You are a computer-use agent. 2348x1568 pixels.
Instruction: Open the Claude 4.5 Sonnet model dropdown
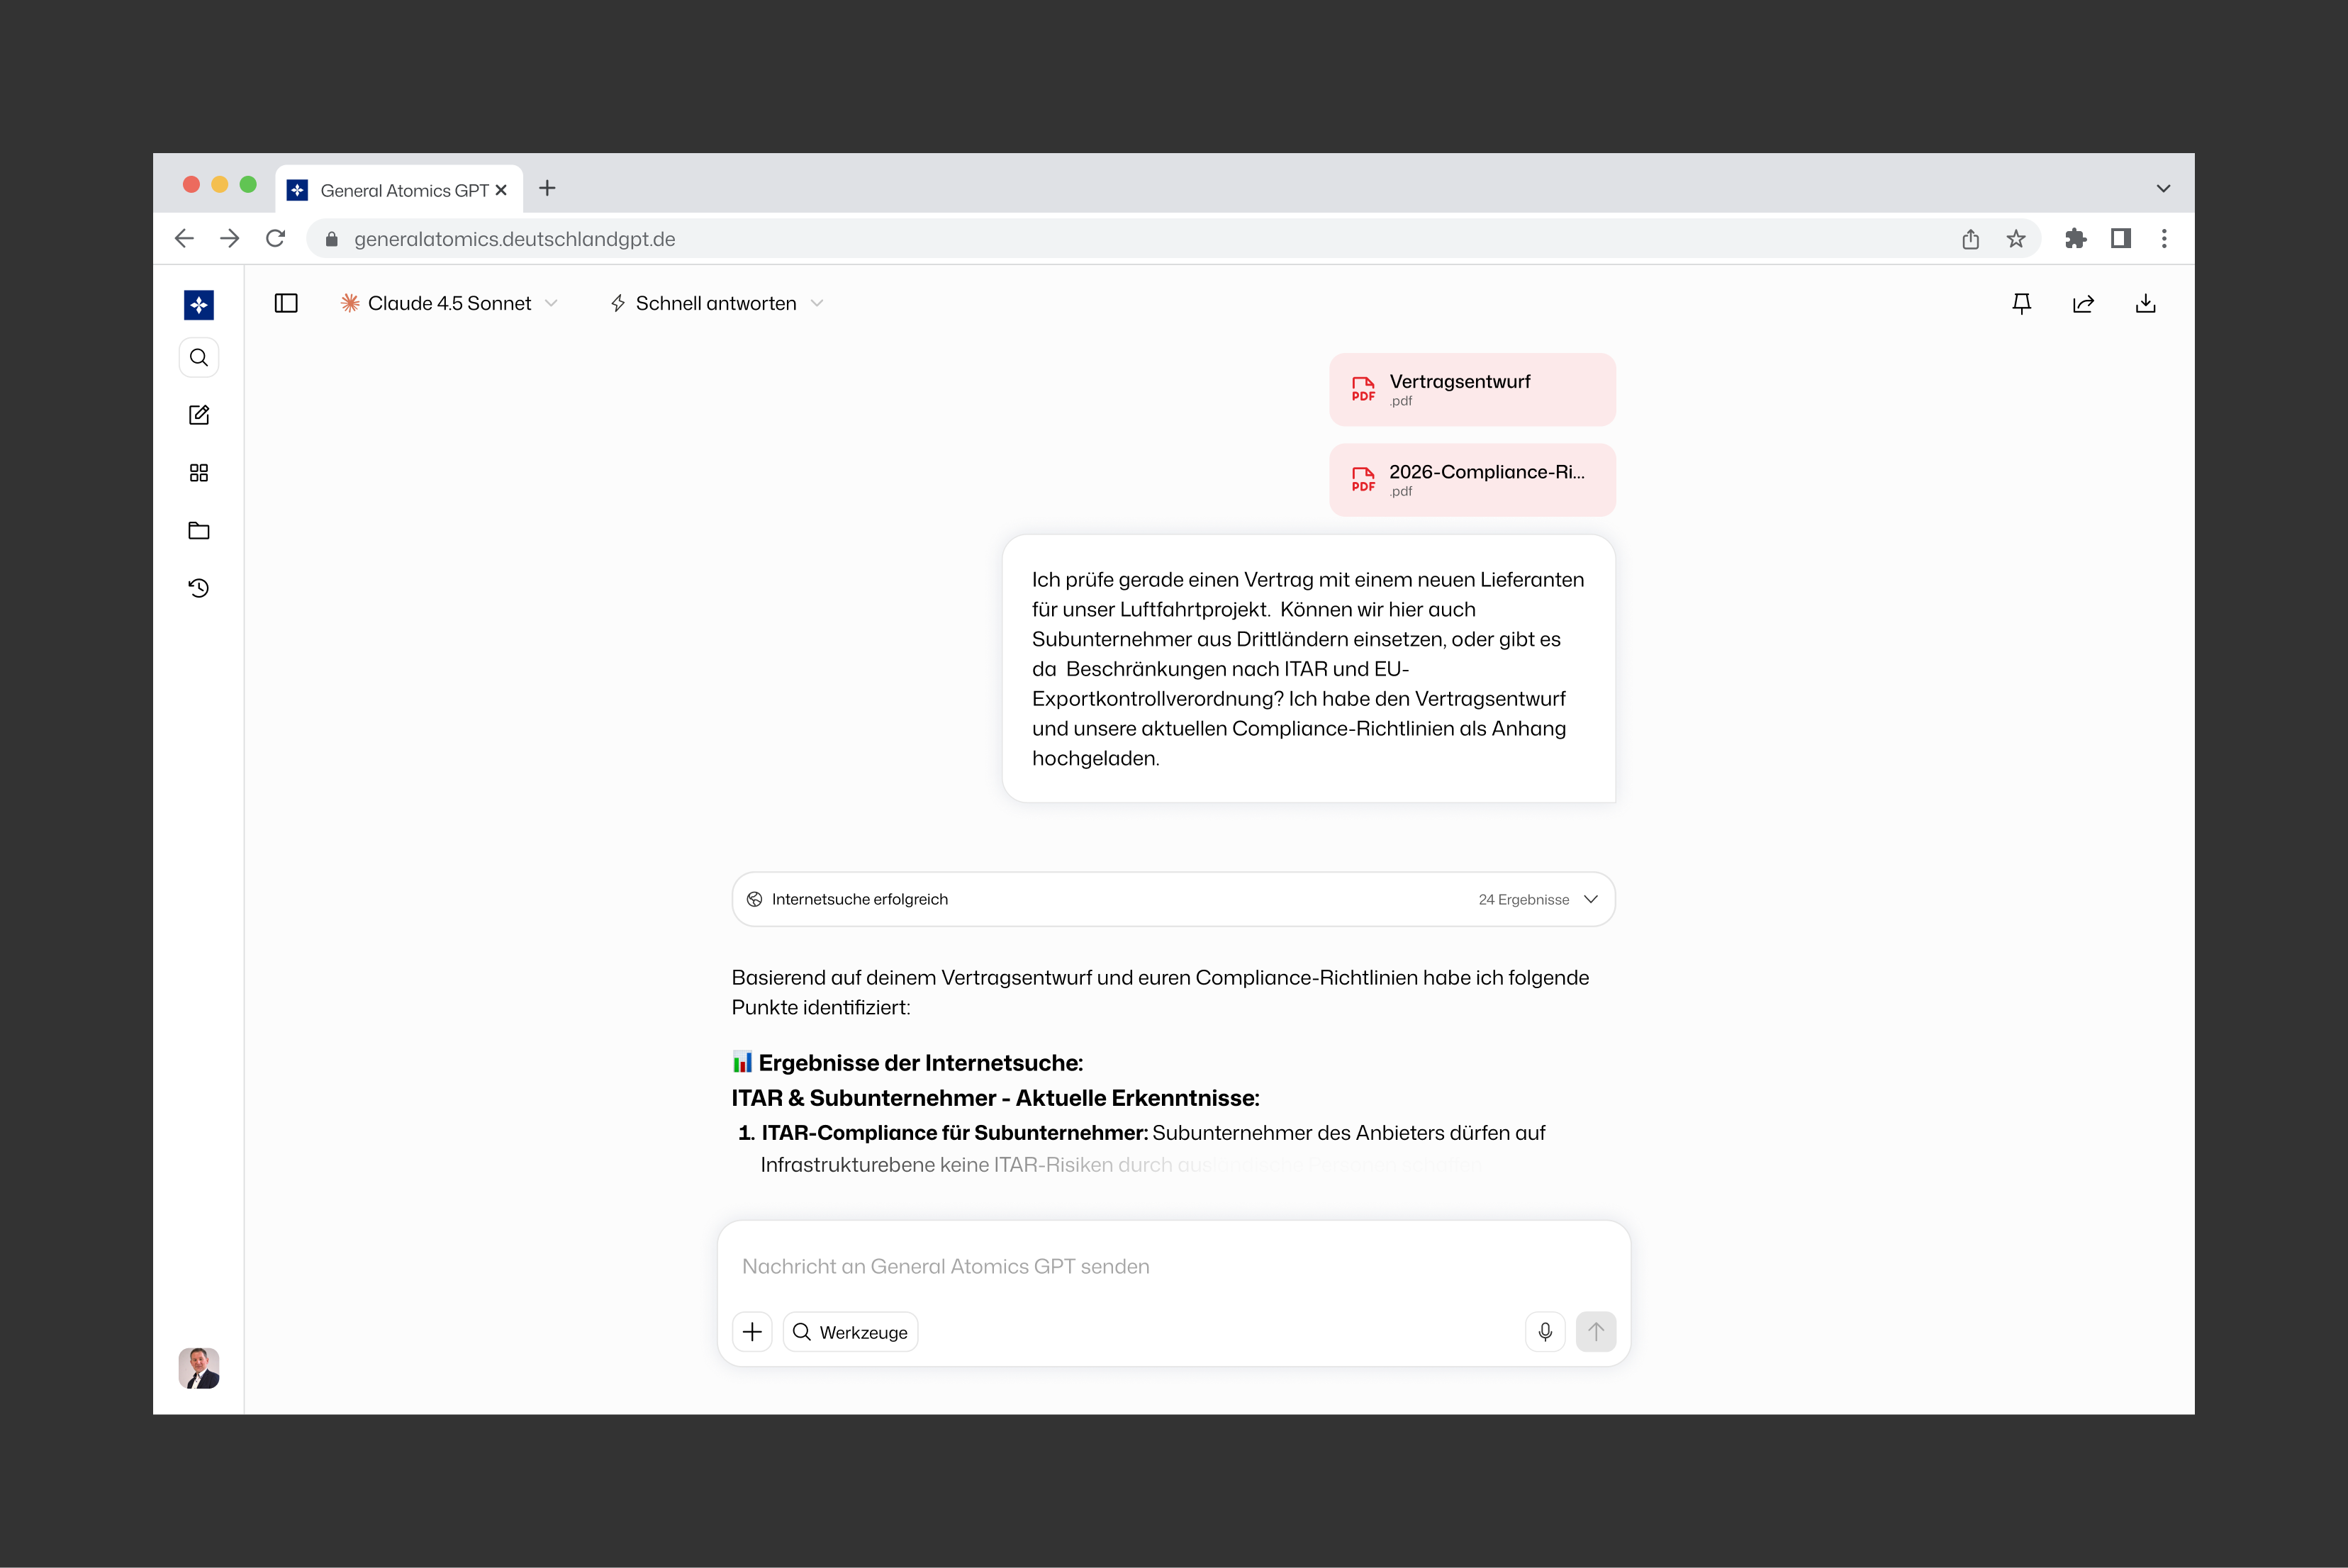point(449,303)
